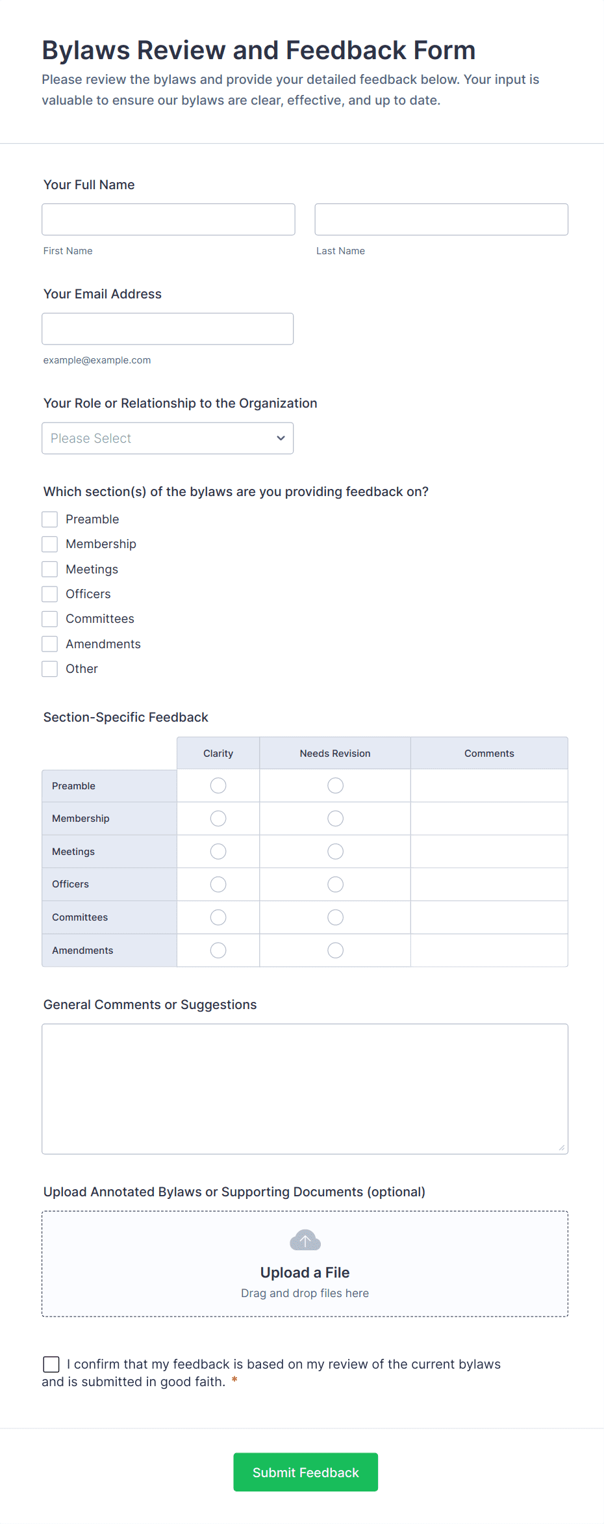Click the Comments cell for Committees row
Screen dimensions: 604x1524
tap(489, 917)
